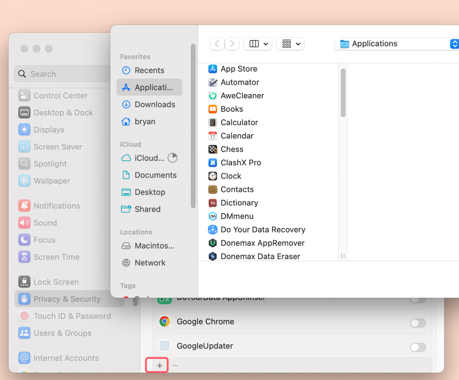Enable the GoogleUpdater toggle
Viewport: 459px width, 380px height.
(x=418, y=347)
